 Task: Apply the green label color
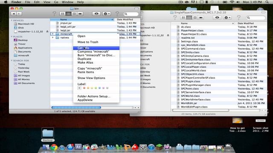tap(96, 88)
